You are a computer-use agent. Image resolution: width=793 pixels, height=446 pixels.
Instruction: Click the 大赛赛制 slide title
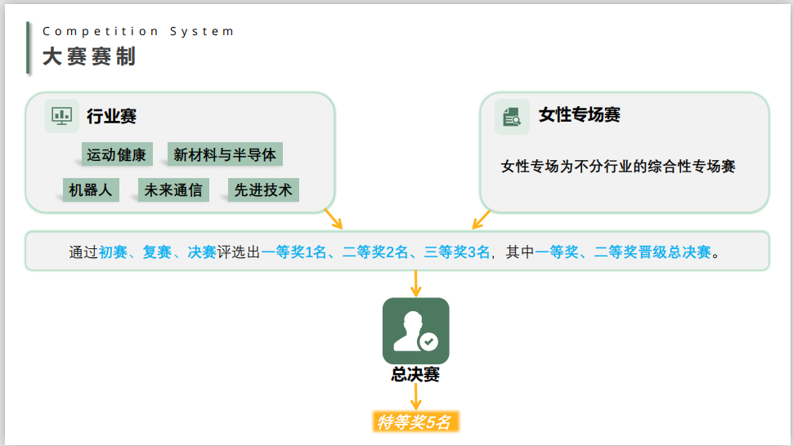pyautogui.click(x=89, y=56)
